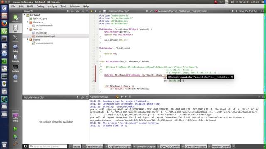Open the Projects mode
266x149 pixels.
(15, 58)
